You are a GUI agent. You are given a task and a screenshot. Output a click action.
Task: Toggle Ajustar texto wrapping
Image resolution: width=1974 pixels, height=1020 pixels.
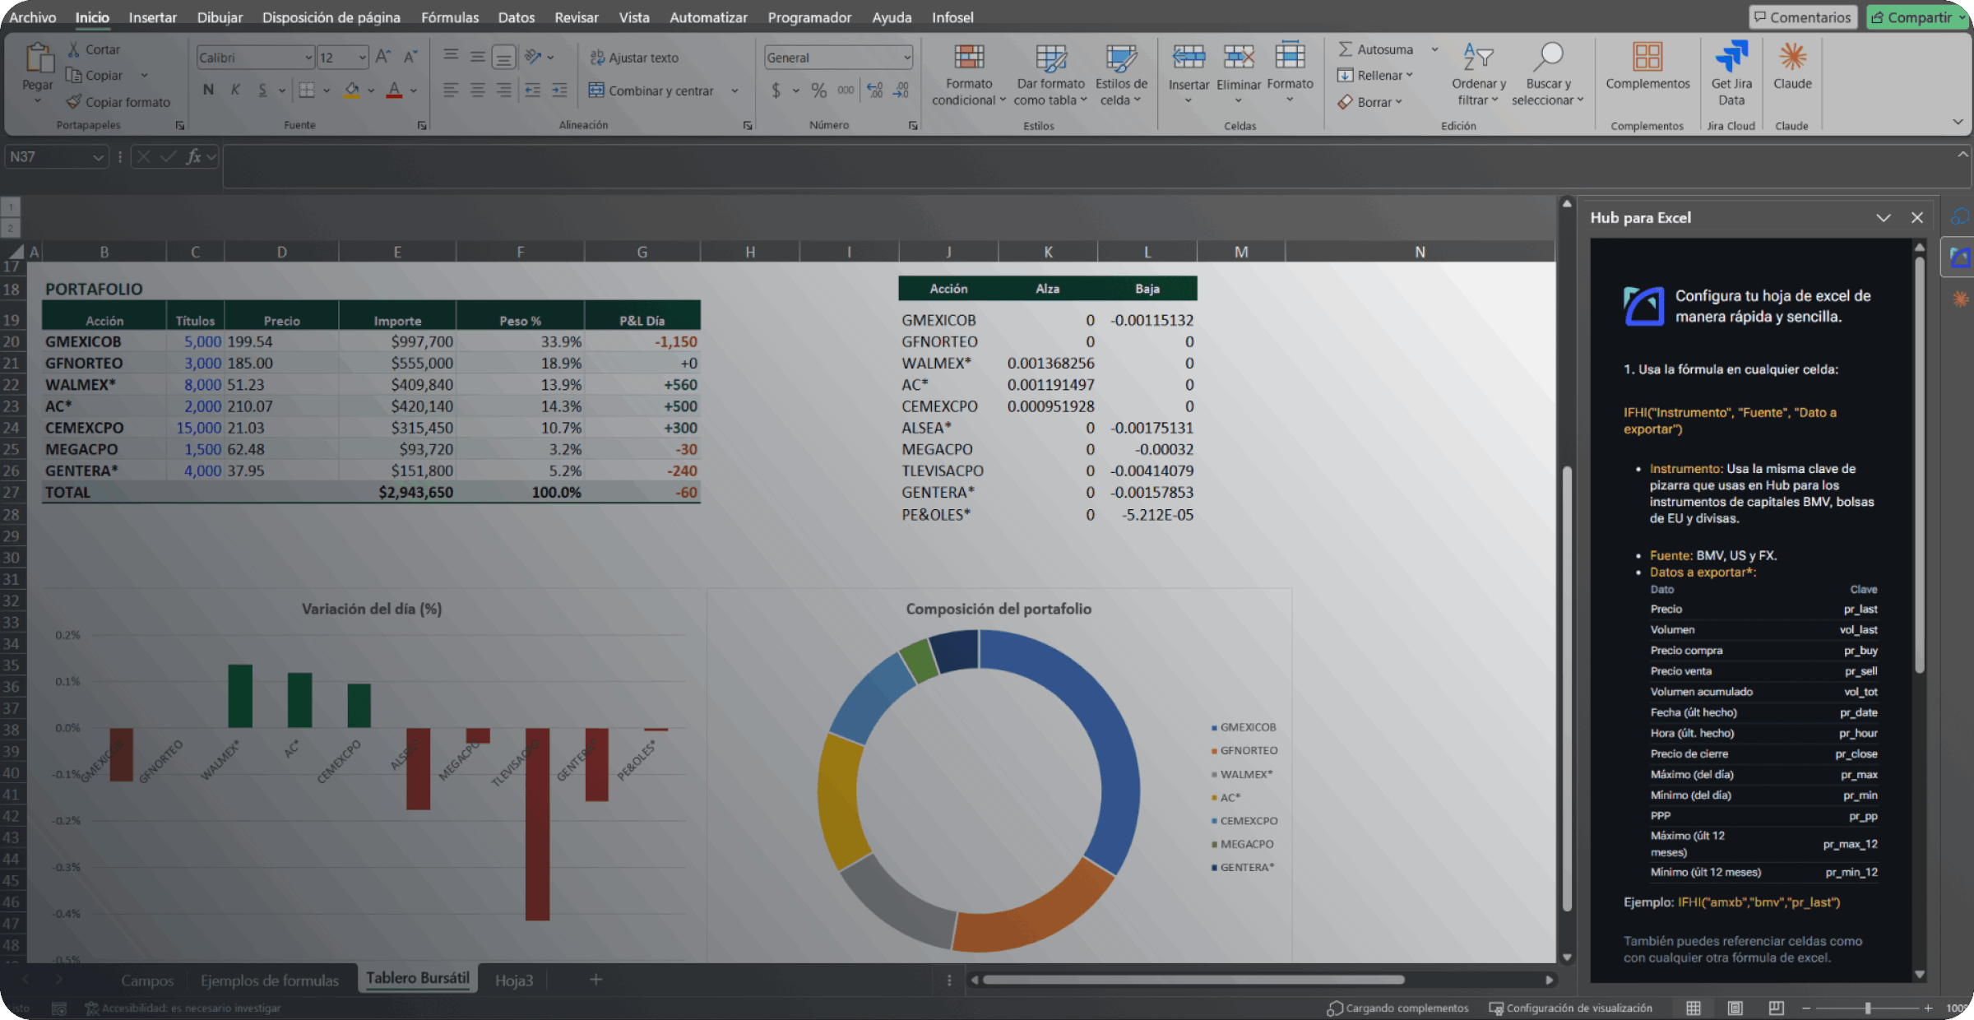point(634,58)
